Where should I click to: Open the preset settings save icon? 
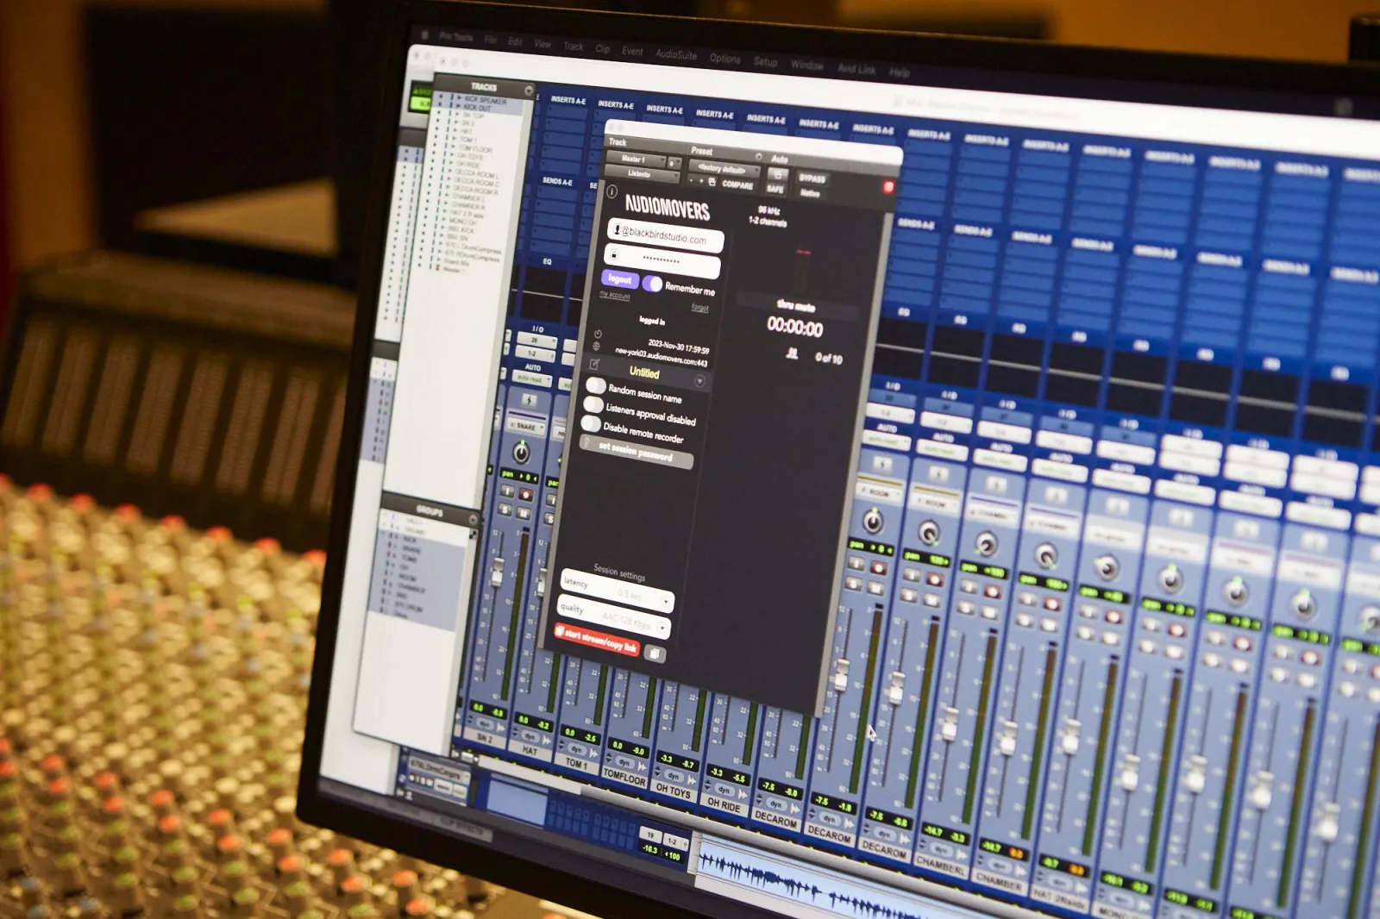pos(712,182)
